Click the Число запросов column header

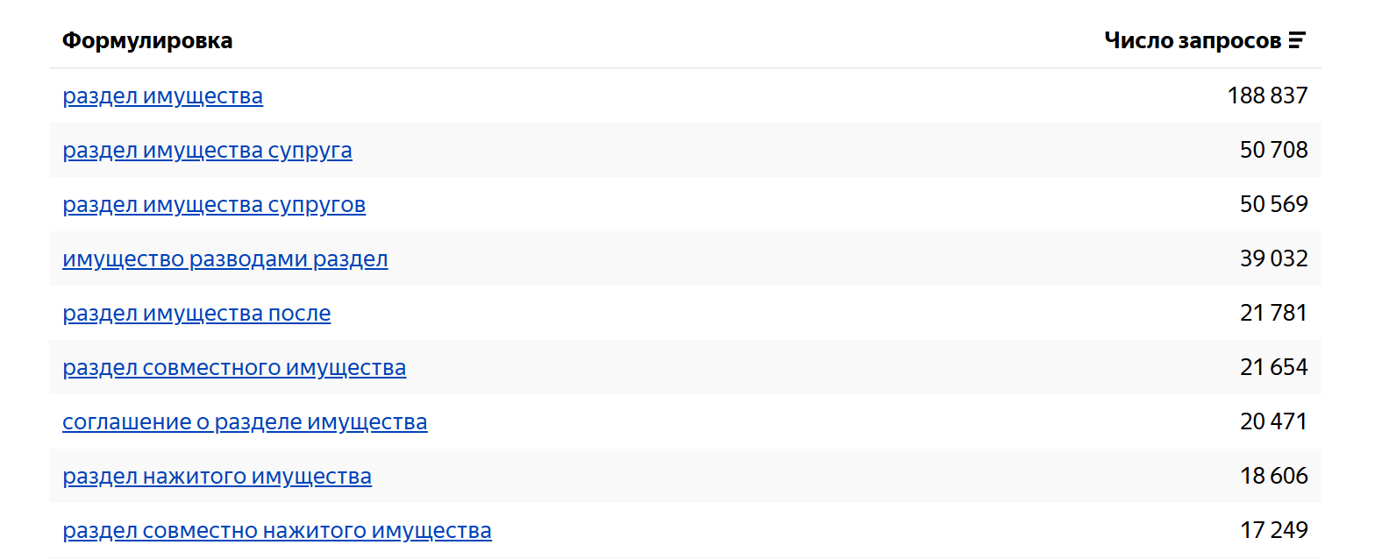(1193, 40)
